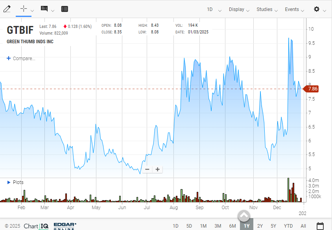Click the Volume: 822,009 text
Viewport: 332px width, 230px height.
(53, 33)
